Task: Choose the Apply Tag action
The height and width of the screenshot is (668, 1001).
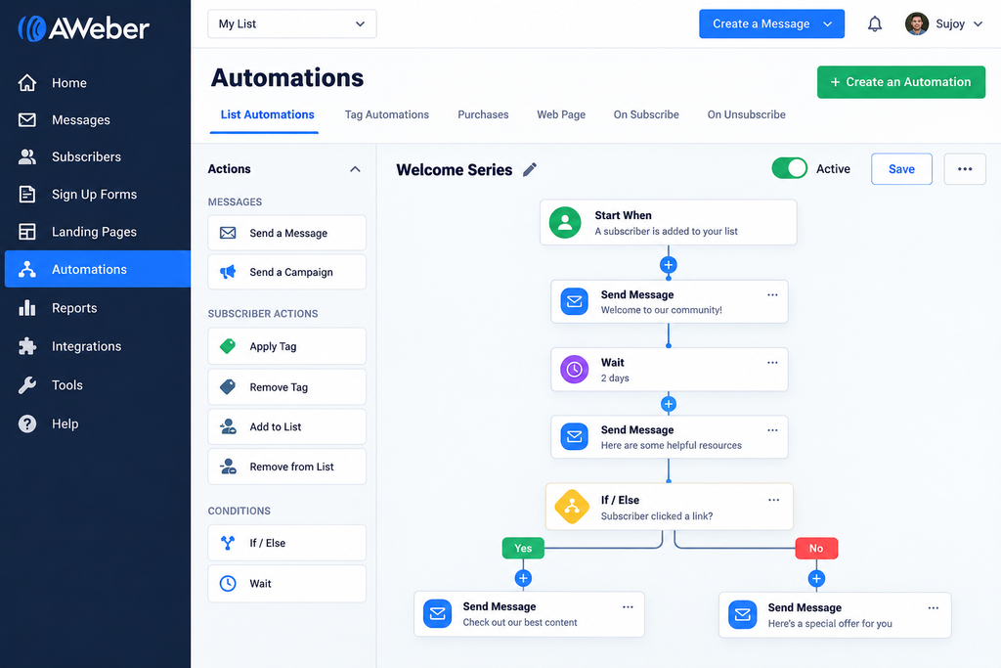Action: tap(286, 346)
